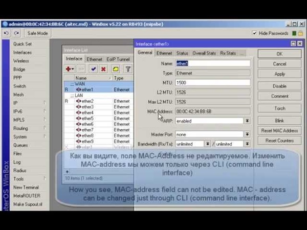Toggle the Safe Mode button
Image resolution: width=307 pixels, height=230 pixels.
pyautogui.click(x=37, y=33)
